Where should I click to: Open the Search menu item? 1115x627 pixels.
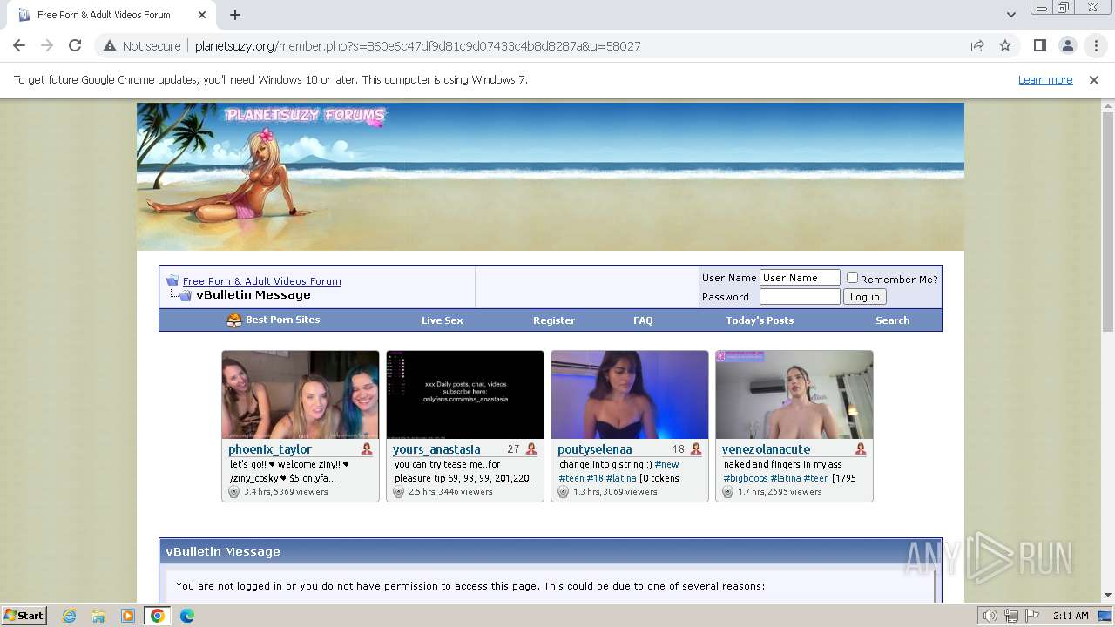tap(892, 320)
